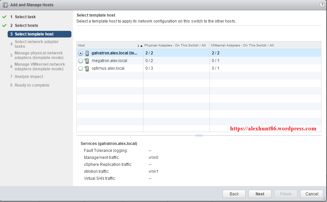The width and height of the screenshot is (327, 202).
Task: Click the galvatron.alex.local host icon
Action: point(87,53)
